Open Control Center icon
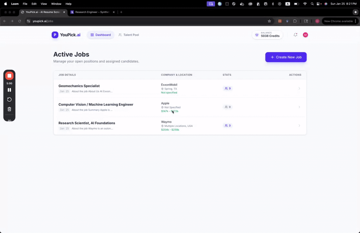 tap(319, 4)
